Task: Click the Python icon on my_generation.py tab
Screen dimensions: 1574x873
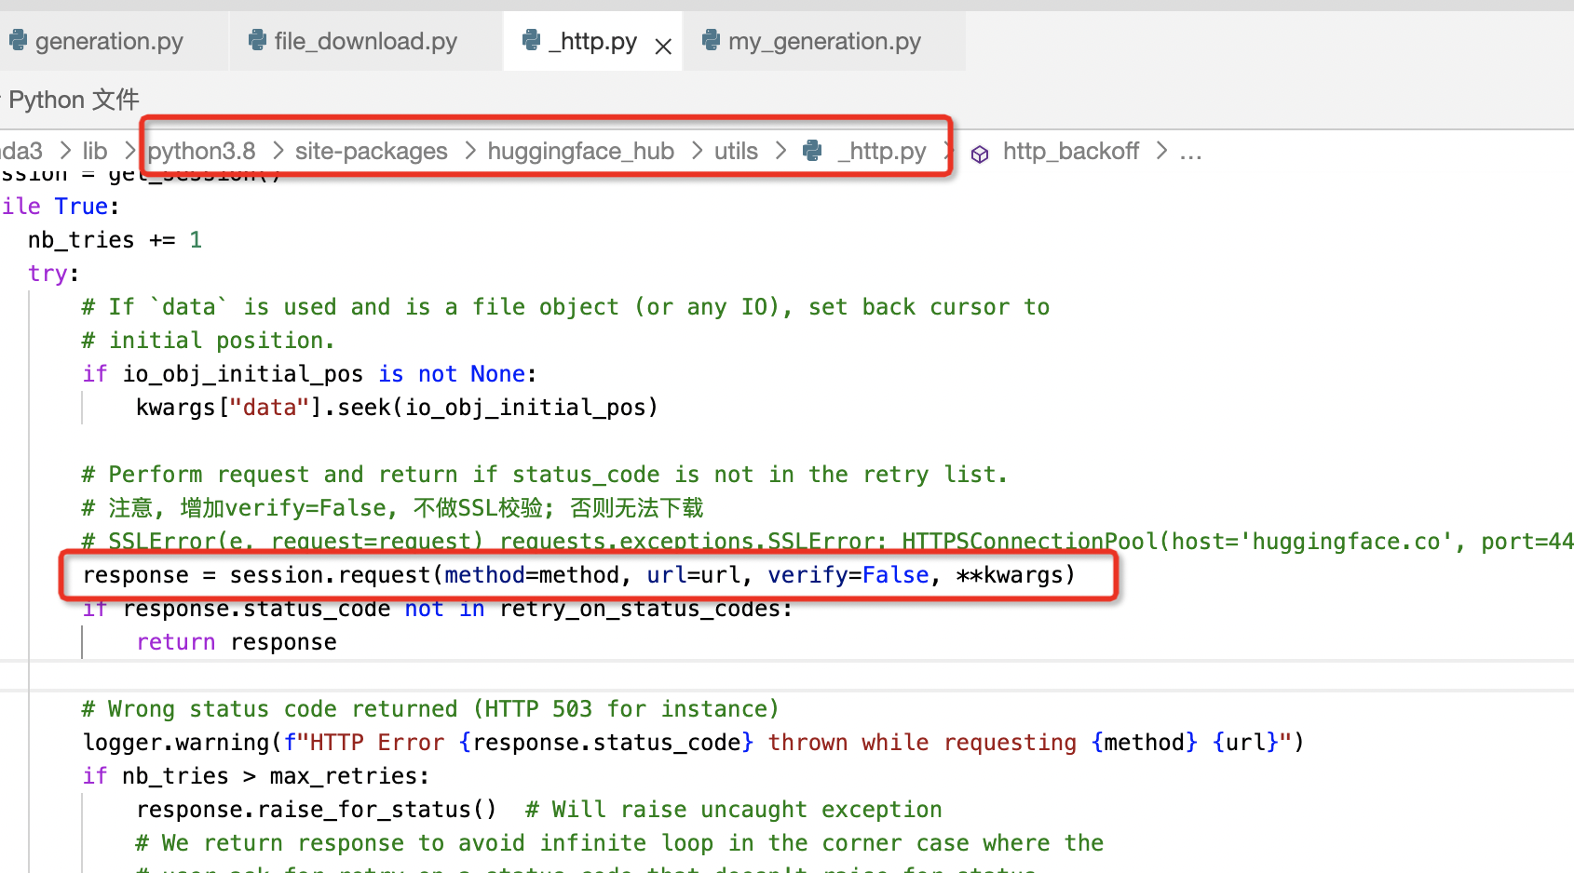Action: coord(711,41)
